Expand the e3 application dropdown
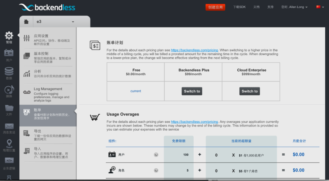The width and height of the screenshot is (329, 181). [x=73, y=22]
